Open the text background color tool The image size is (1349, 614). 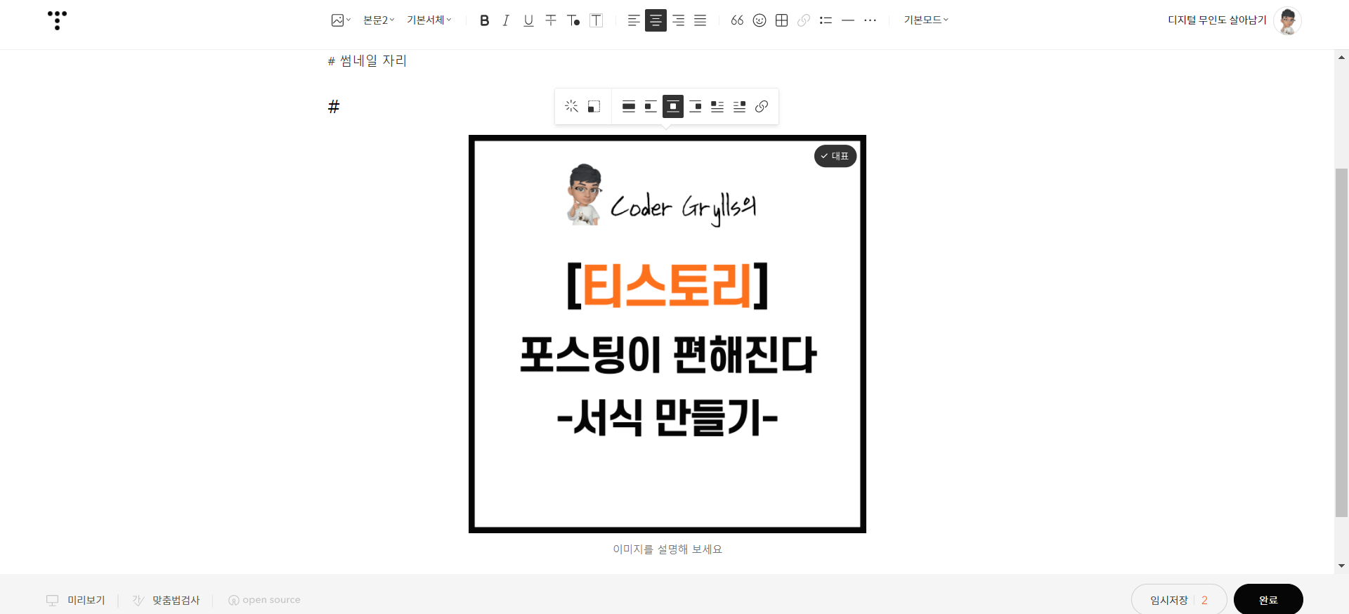pos(596,20)
